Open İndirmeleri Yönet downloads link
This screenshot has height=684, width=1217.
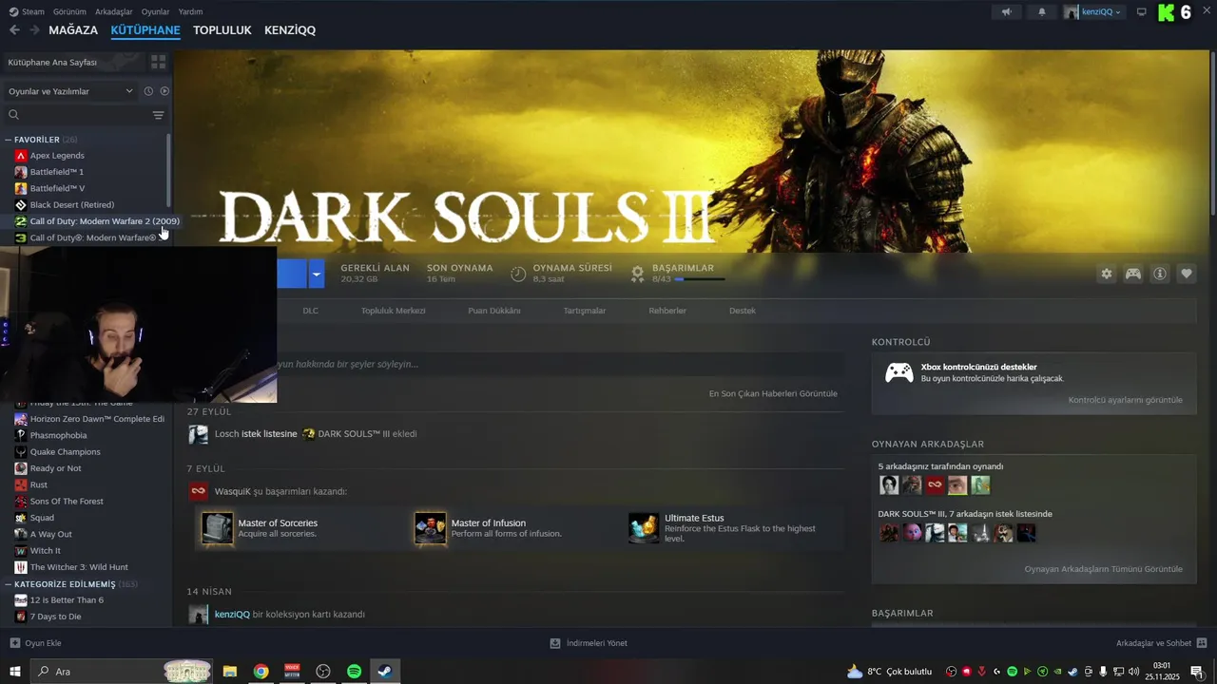pyautogui.click(x=589, y=643)
